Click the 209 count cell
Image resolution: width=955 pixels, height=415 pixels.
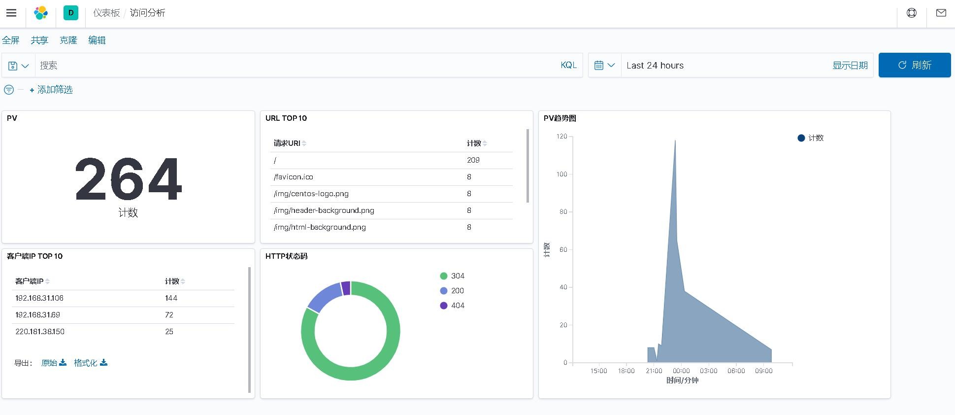click(473, 160)
